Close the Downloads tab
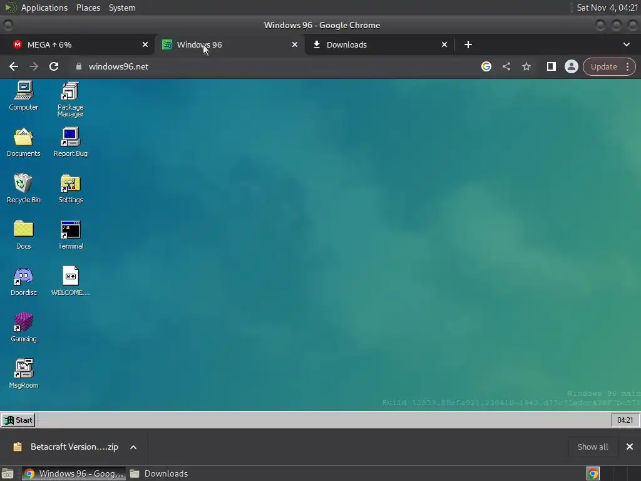Viewport: 641px width, 481px height. (x=444, y=44)
